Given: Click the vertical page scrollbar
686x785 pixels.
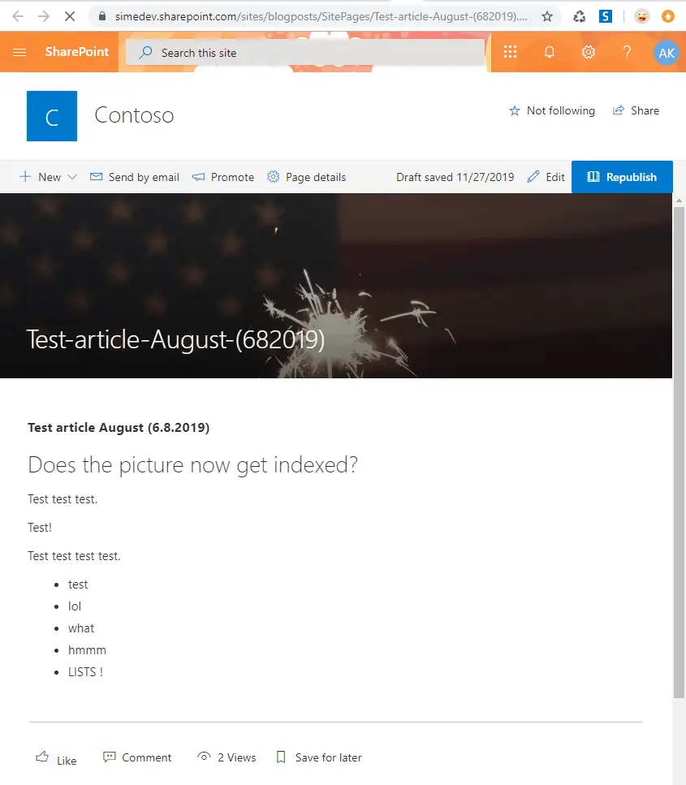Looking at the screenshot, I should pyautogui.click(x=680, y=446).
